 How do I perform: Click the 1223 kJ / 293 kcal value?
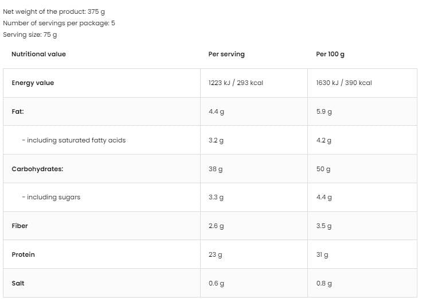click(236, 83)
